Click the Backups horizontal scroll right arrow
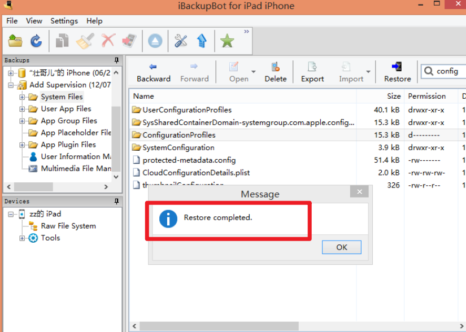Screen dimensions: 466x332 [x=106, y=187]
